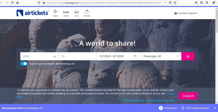The width and height of the screenshot is (218, 112).
Task: Go to the browser home page
Action: [x=17, y=2]
